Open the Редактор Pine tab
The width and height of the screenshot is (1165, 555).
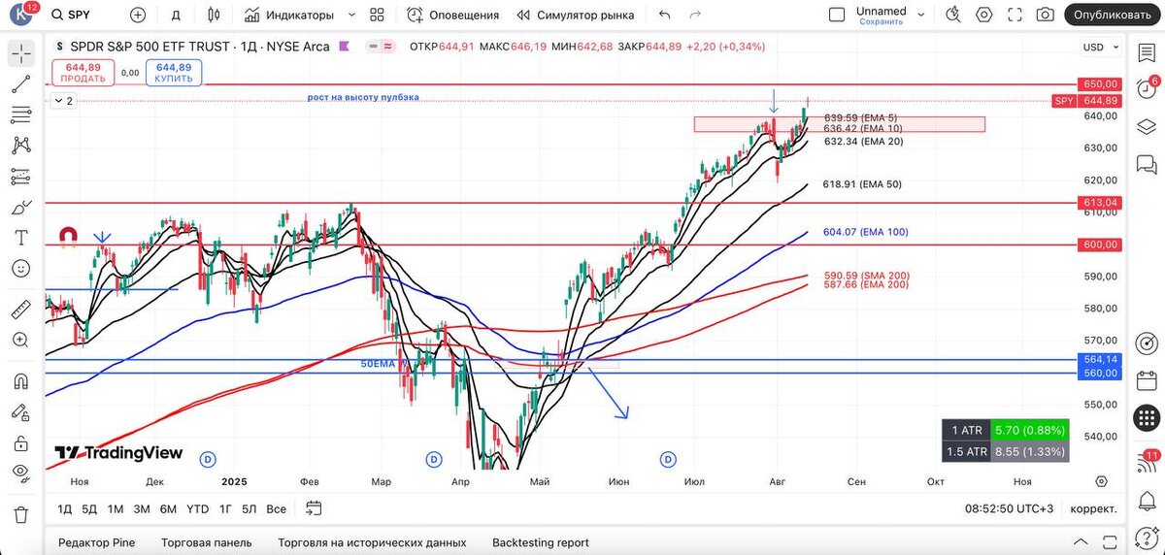96,542
